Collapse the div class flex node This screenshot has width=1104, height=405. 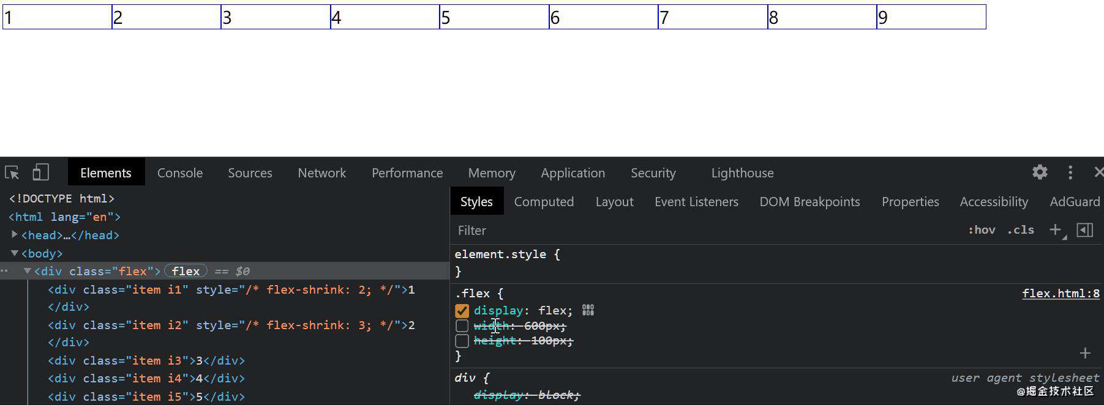pyautogui.click(x=28, y=270)
